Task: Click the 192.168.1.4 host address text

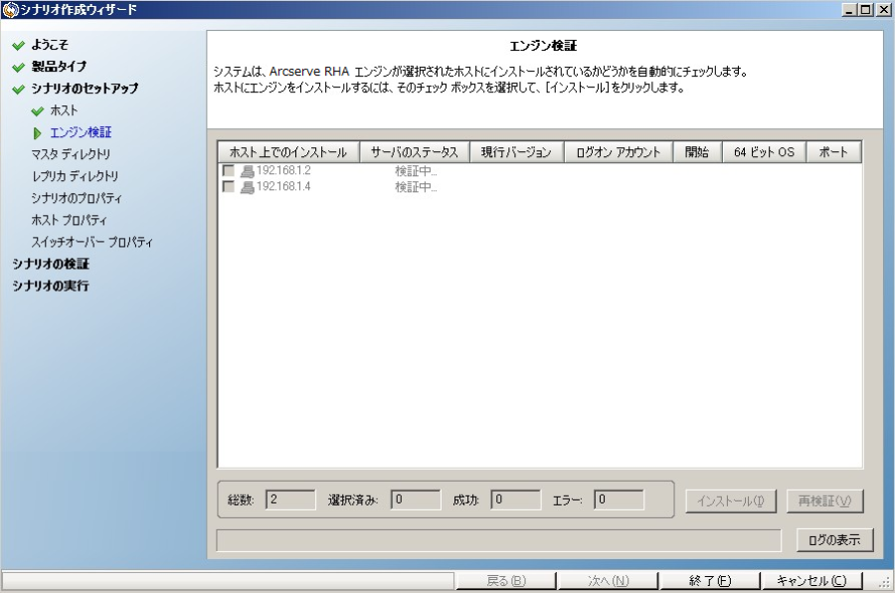Action: click(283, 186)
